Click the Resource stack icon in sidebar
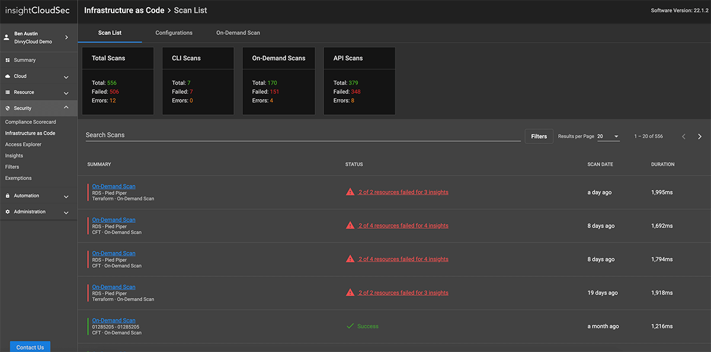 [x=8, y=92]
